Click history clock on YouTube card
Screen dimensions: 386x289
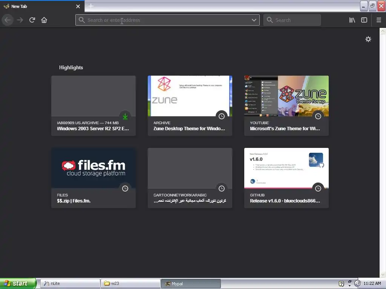[318, 116]
